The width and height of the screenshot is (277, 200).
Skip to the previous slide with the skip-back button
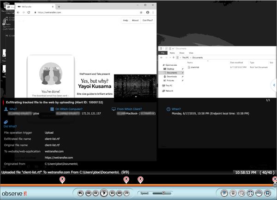88,193
